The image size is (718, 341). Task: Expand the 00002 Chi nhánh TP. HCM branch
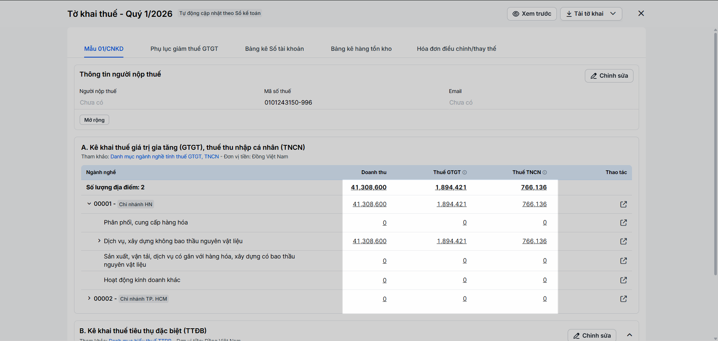point(89,298)
